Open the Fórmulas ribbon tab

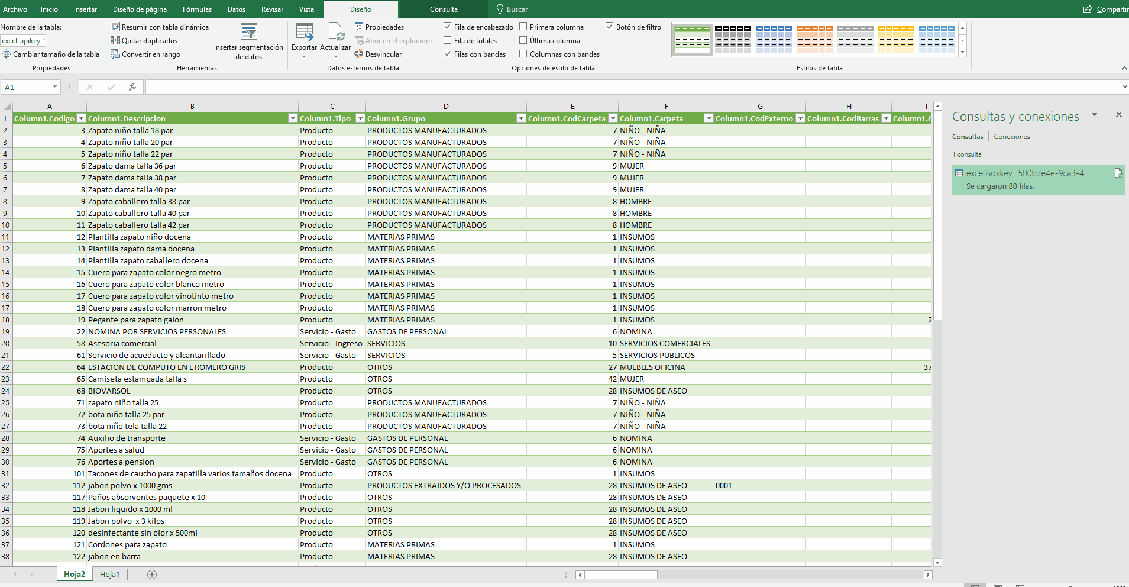tap(197, 9)
